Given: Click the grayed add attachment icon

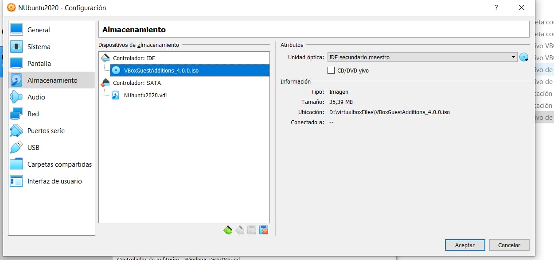Looking at the screenshot, I should coord(252,230).
